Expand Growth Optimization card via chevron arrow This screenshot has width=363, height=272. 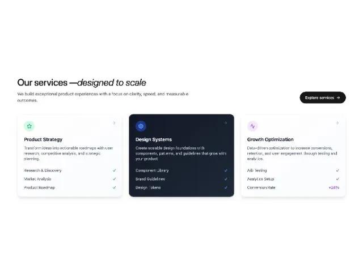(337, 123)
